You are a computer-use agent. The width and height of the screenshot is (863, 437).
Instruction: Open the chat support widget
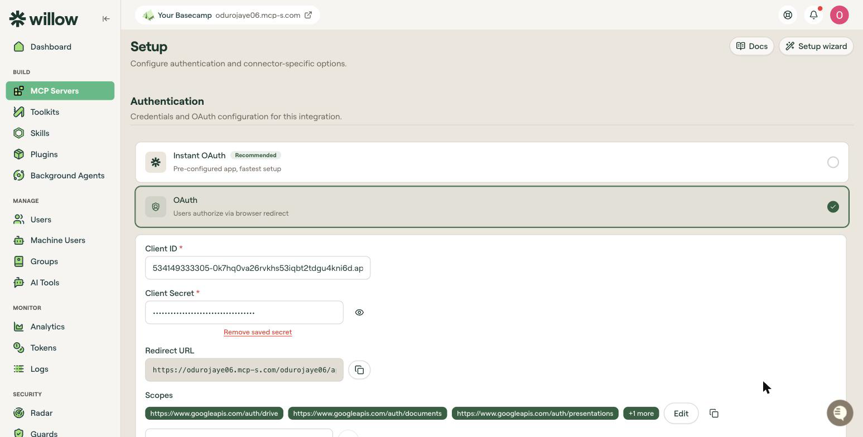click(840, 413)
